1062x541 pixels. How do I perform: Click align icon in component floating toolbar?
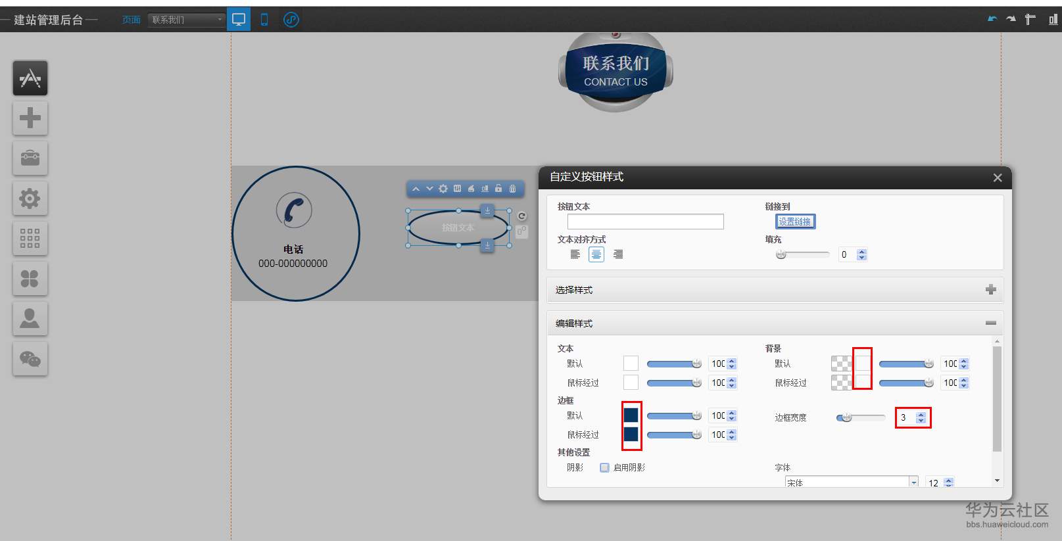tap(485, 189)
